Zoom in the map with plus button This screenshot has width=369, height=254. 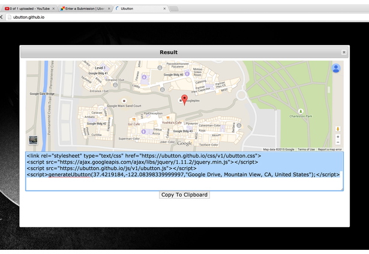pyautogui.click(x=338, y=137)
